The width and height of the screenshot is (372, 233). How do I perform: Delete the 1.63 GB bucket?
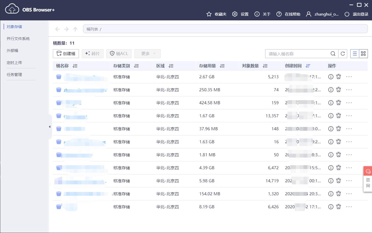[339, 141]
